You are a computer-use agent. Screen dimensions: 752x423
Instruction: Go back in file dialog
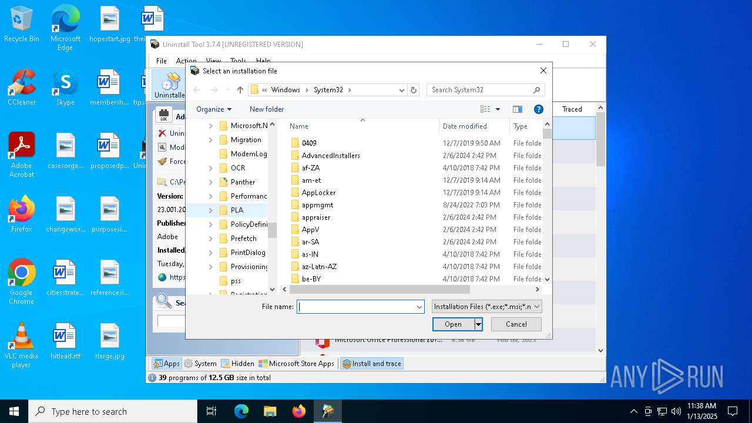pos(197,90)
